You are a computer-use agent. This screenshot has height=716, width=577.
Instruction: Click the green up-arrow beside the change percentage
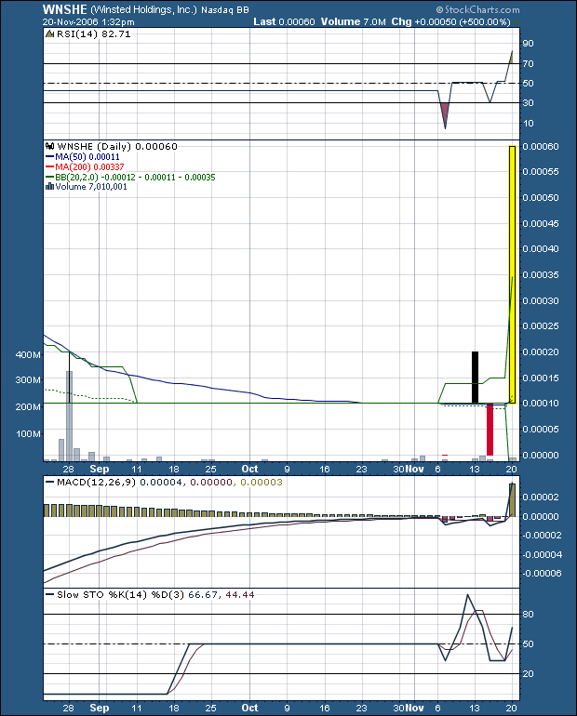(x=516, y=22)
